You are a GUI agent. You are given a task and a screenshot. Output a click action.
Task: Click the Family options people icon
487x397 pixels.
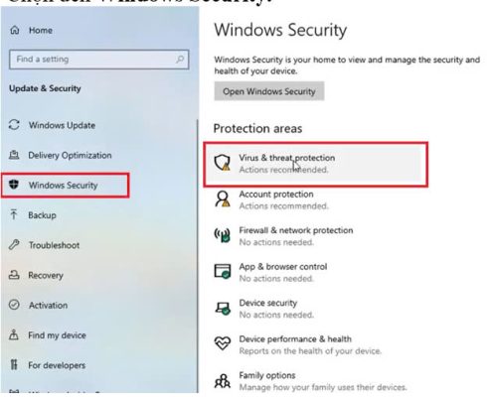[x=223, y=380]
